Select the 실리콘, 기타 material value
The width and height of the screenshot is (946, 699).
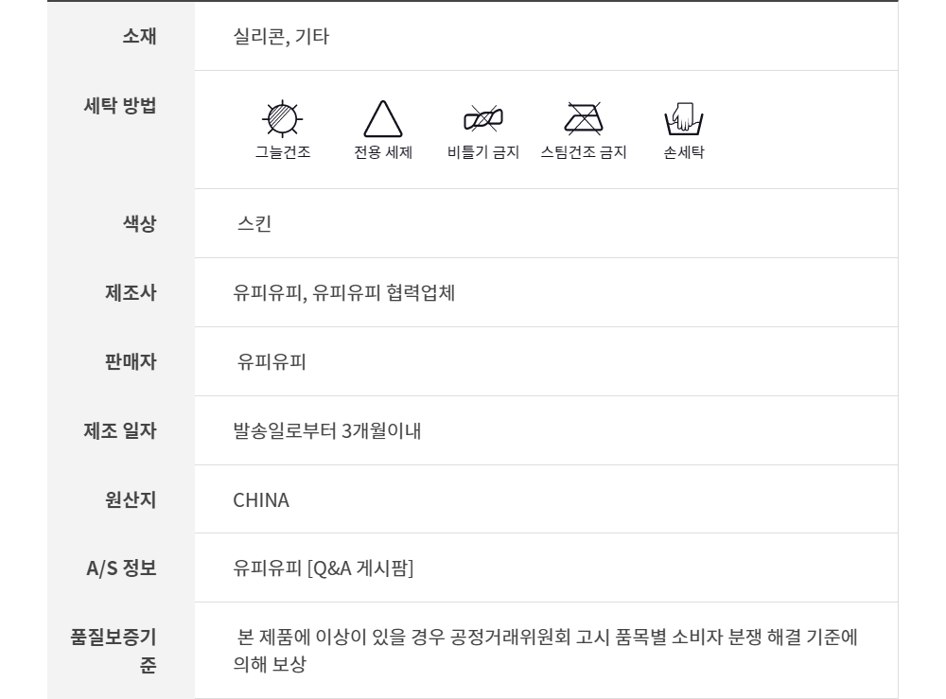(281, 38)
